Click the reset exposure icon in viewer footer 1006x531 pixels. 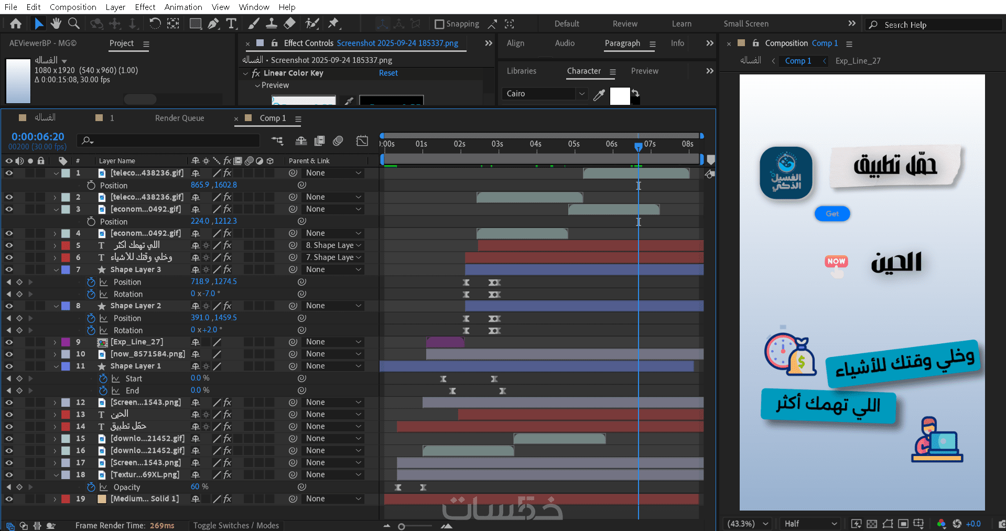pos(957,524)
